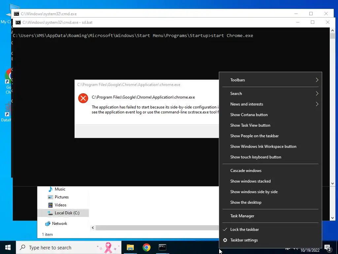Toggle Show Windows Ink Workspace button

(270, 147)
